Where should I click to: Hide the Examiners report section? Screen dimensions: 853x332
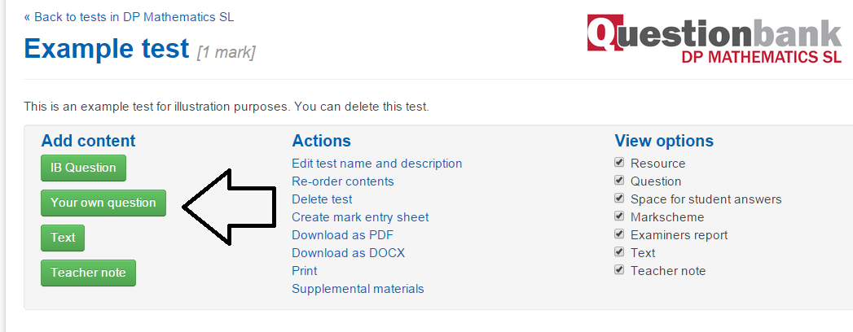click(619, 234)
